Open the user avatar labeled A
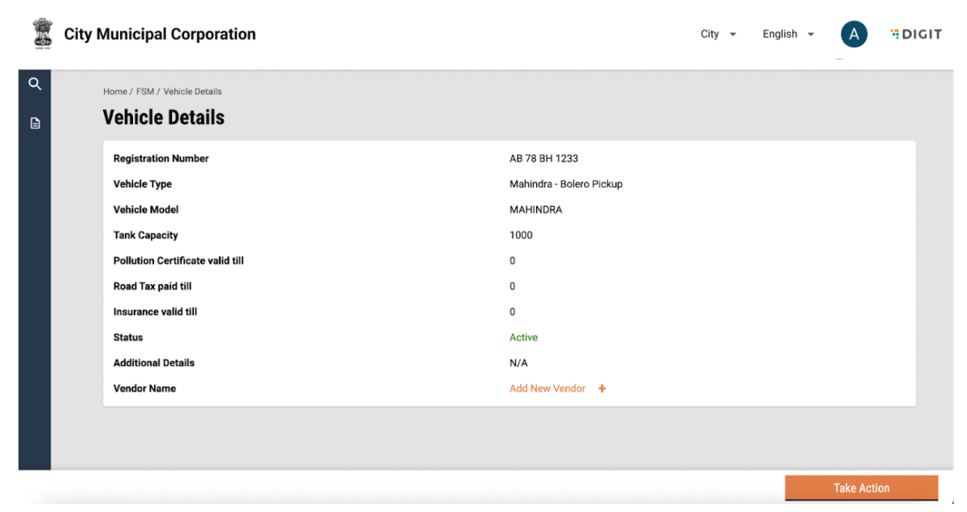This screenshot has height=512, width=967. (853, 34)
